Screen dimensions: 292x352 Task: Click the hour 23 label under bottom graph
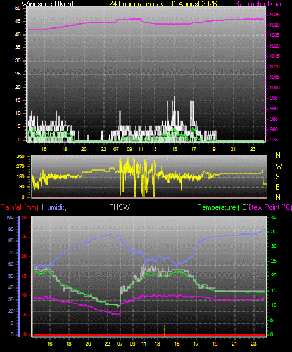click(x=253, y=344)
